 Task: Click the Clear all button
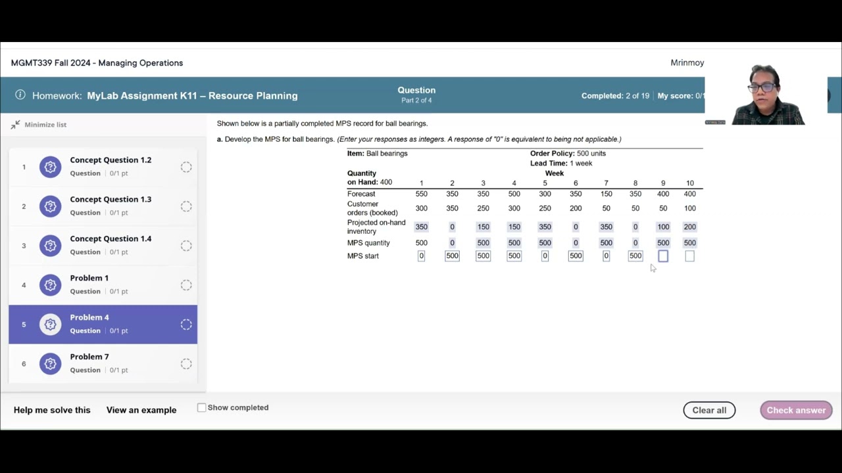(709, 410)
